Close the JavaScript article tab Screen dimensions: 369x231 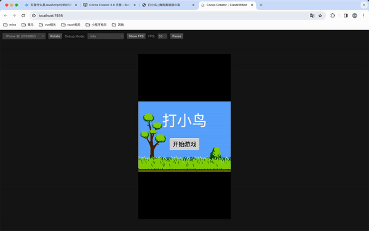coord(76,5)
